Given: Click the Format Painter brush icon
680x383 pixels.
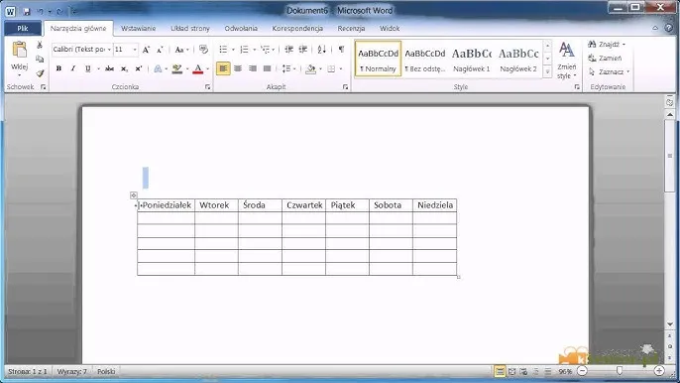Looking at the screenshot, I should [x=40, y=73].
